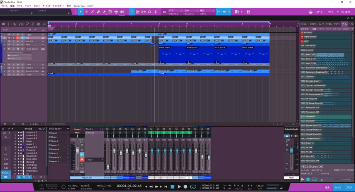Play the browser preview of VEC3 Snares 067
This screenshot has width=355, height=192.
click(x=302, y=179)
